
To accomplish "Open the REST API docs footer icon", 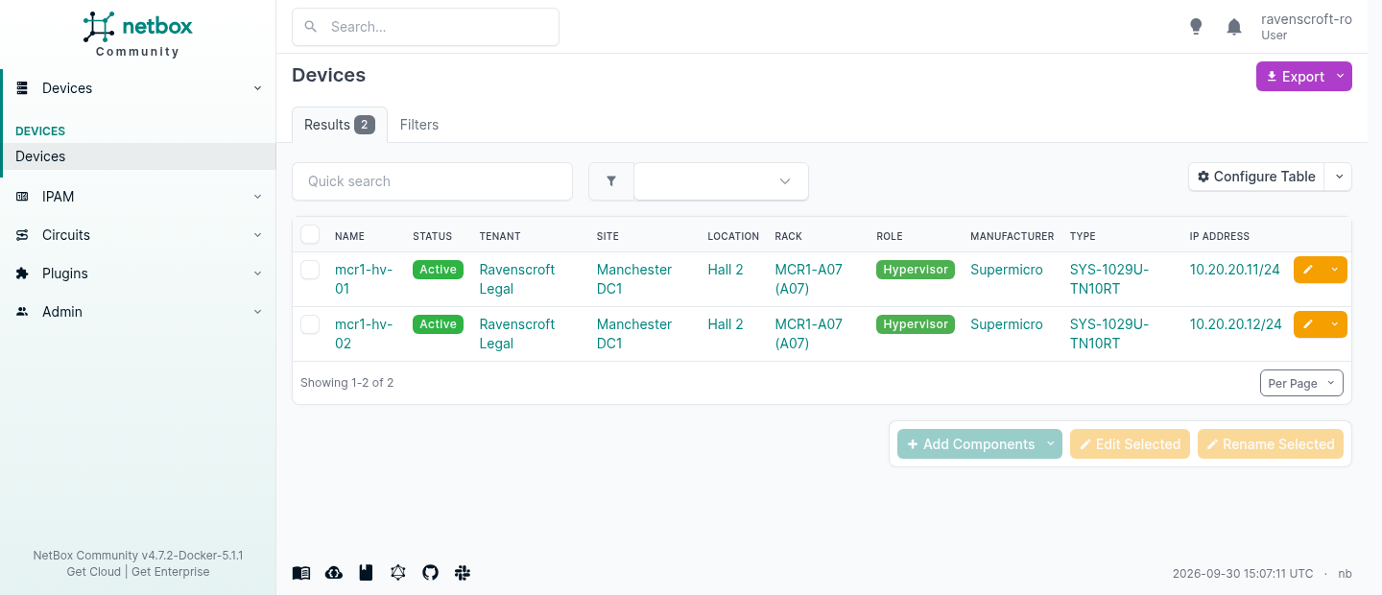I will [x=366, y=573].
